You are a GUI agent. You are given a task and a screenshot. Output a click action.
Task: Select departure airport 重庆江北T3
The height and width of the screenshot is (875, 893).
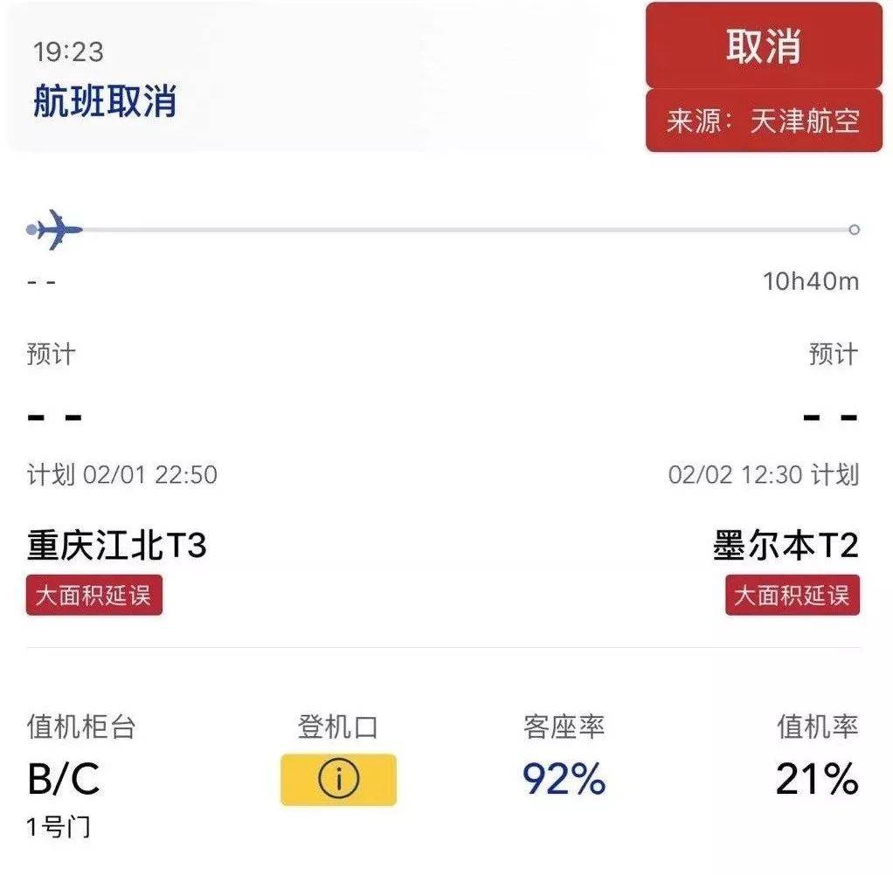pyautogui.click(x=117, y=546)
